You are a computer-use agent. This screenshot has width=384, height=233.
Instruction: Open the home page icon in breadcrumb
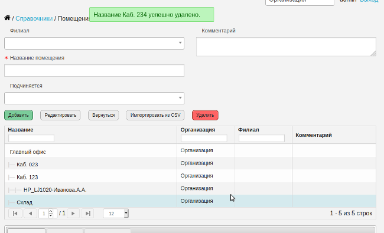pyautogui.click(x=7, y=18)
